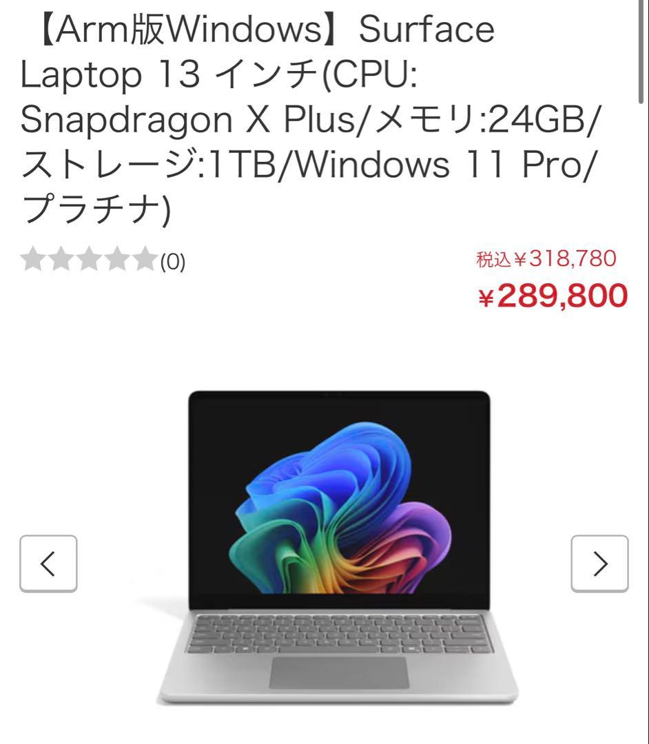The image size is (649, 744).
Task: Click the ¥289,800 sale price
Action: coord(553,296)
